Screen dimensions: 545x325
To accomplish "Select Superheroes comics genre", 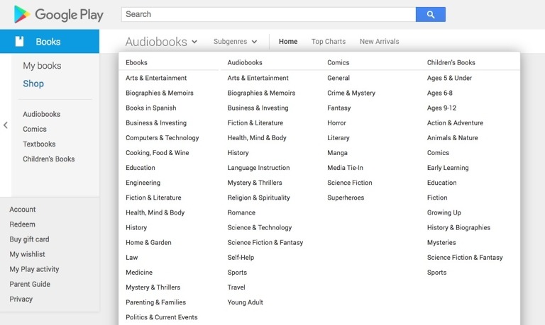I will click(346, 198).
